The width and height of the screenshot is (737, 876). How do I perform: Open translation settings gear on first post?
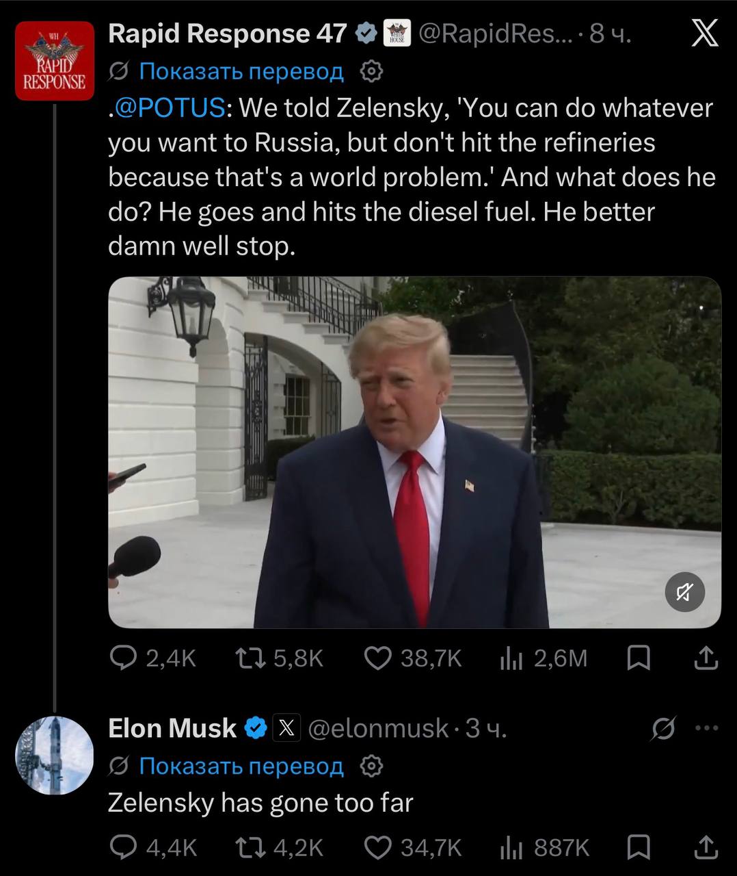[x=371, y=71]
